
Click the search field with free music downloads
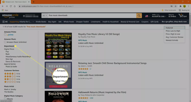click(92, 16)
